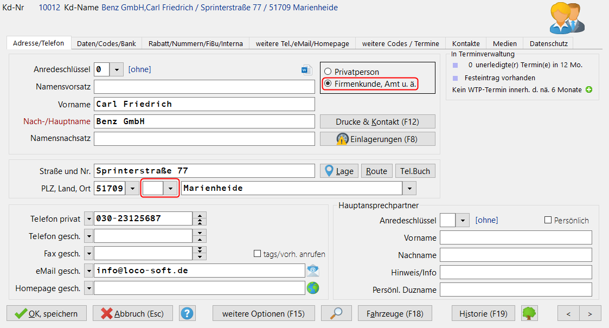
Task: Open the Telefon privat type dropdown
Action: [x=88, y=218]
